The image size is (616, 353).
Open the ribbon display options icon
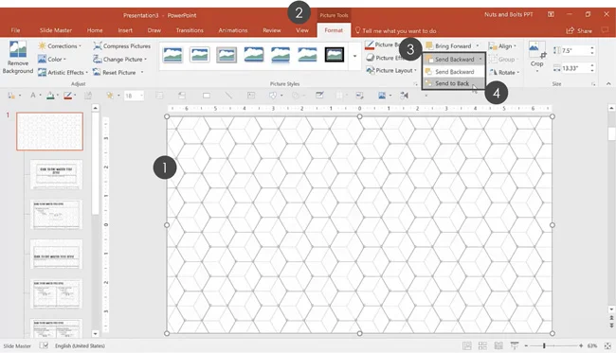click(x=552, y=14)
